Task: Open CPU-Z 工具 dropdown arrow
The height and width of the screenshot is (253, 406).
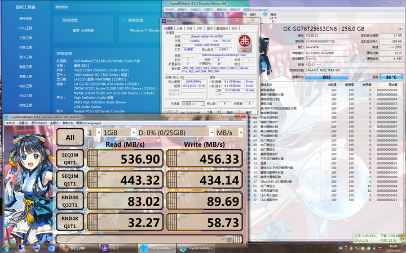Action: click(x=219, y=112)
